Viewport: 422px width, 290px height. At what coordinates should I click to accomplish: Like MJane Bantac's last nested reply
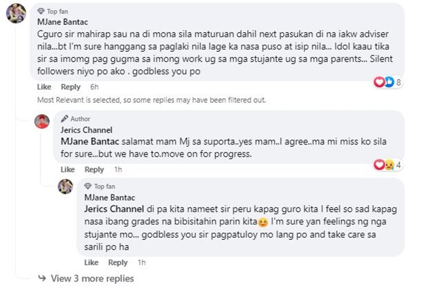[x=91, y=262]
